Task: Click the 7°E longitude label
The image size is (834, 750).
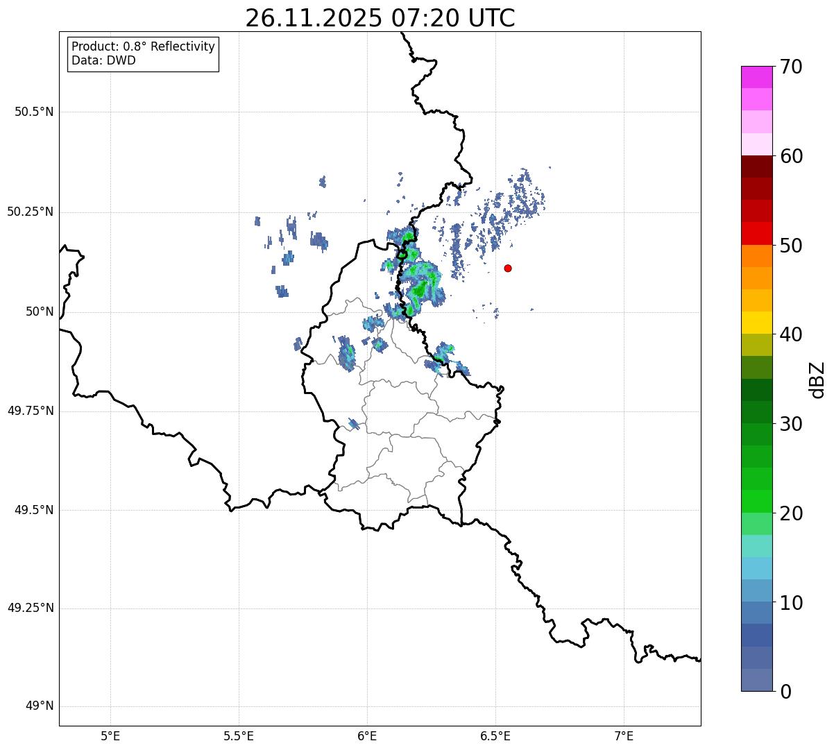Action: (624, 735)
